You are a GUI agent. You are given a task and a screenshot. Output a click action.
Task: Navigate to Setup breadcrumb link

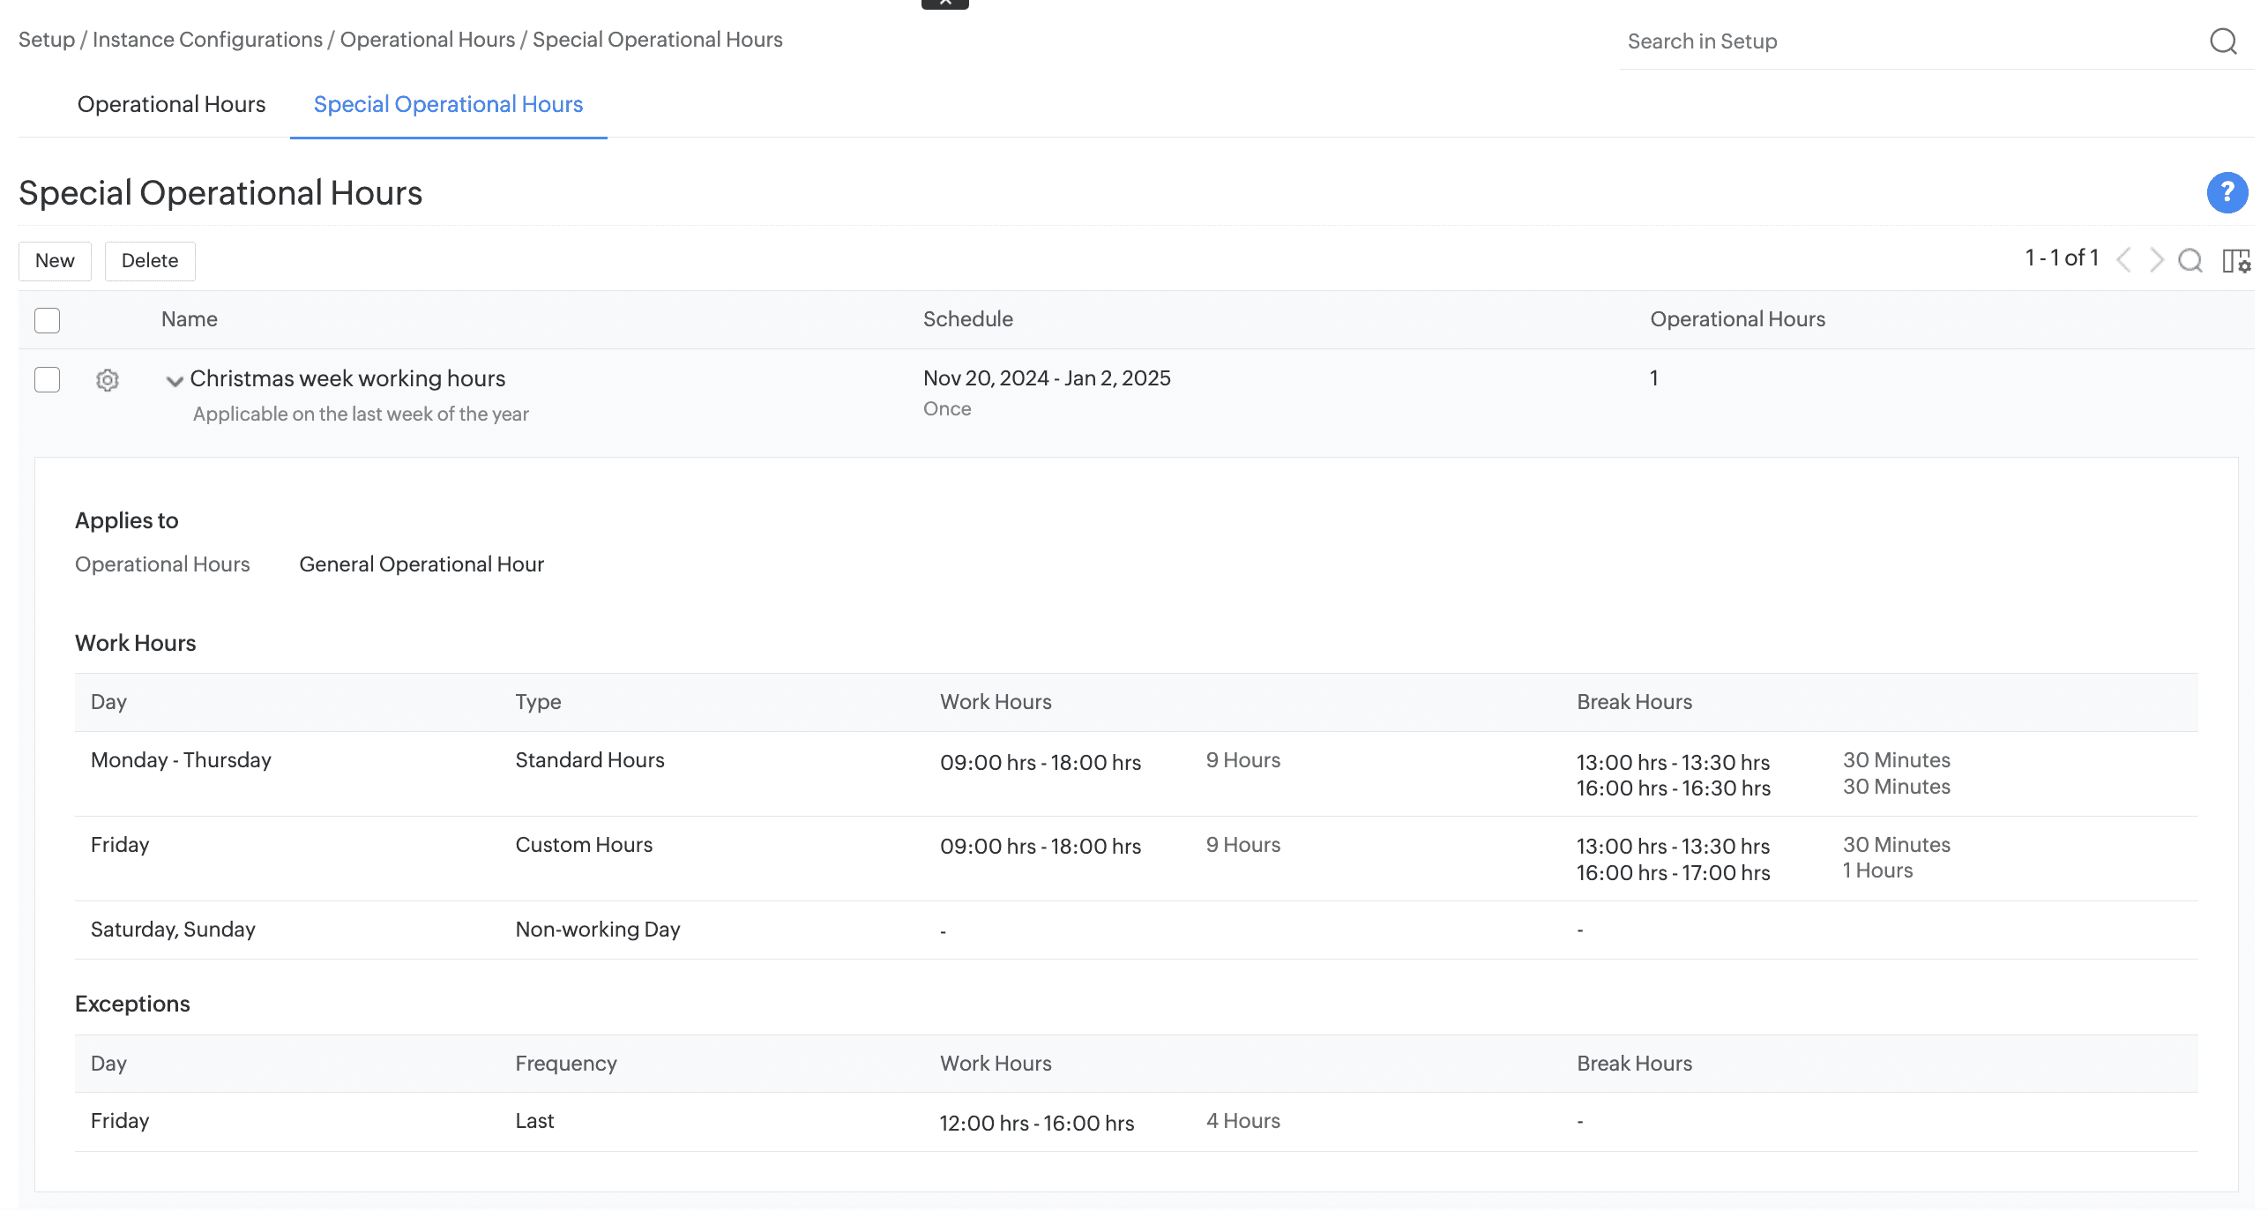coord(47,40)
